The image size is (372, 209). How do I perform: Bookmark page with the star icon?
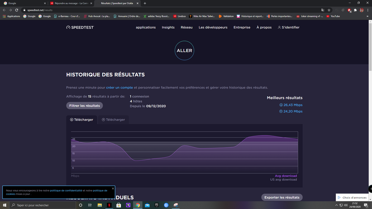pos(329,10)
